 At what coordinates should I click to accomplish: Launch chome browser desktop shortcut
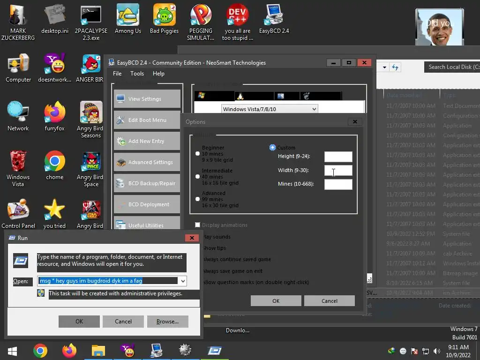(x=54, y=165)
